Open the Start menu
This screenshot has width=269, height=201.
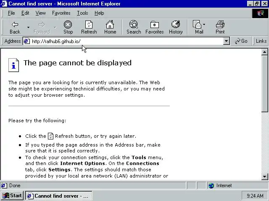pos(12,196)
